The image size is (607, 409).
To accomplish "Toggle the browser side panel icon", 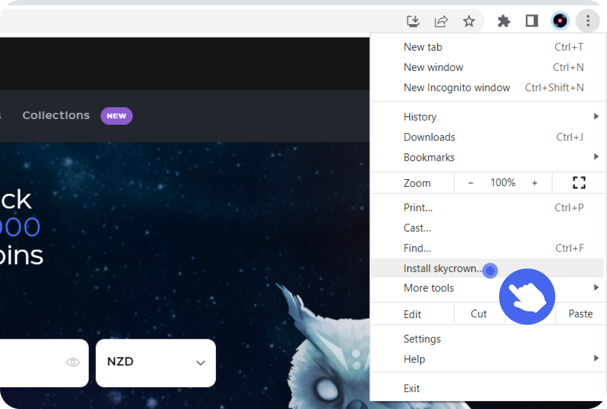I will click(532, 21).
